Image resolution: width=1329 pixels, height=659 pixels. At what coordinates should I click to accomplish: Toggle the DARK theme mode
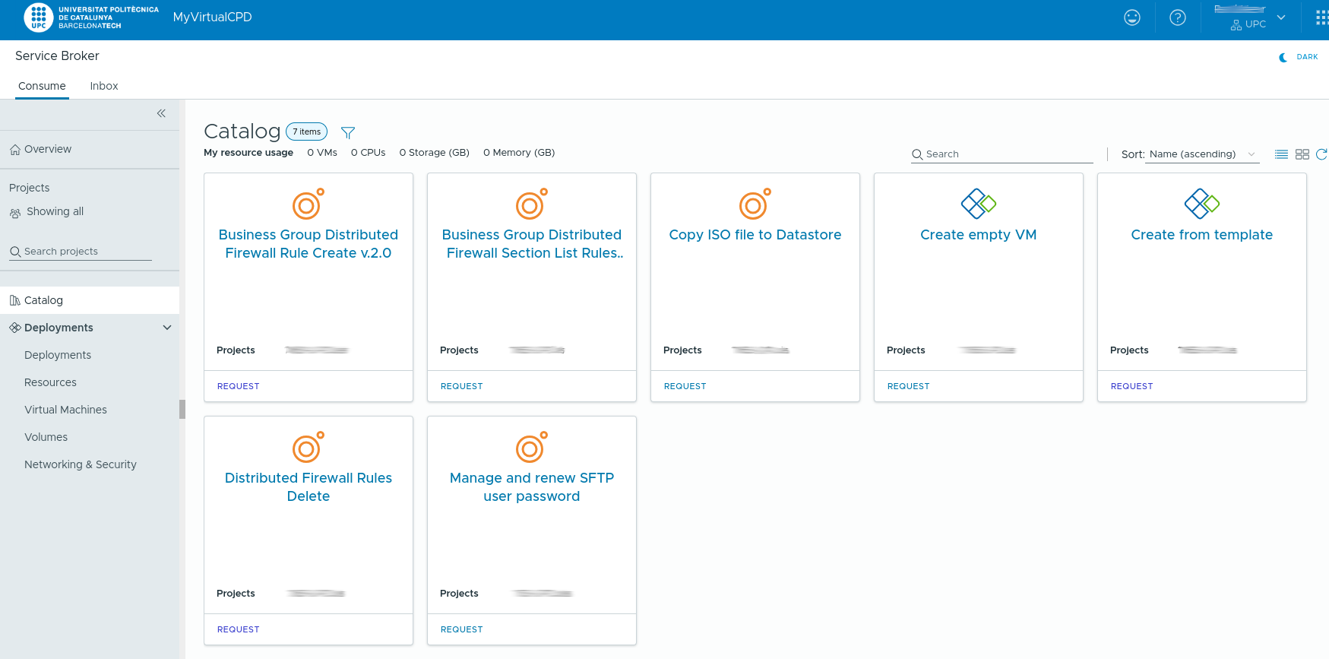pos(1299,57)
